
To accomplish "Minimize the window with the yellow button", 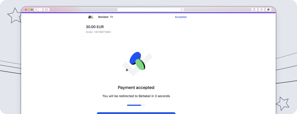I will pyautogui.click(x=29, y=10).
